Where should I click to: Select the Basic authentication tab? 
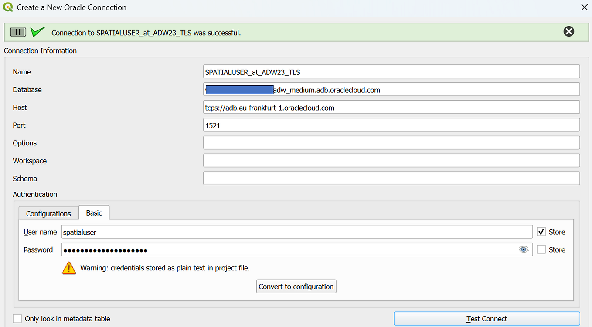point(94,212)
